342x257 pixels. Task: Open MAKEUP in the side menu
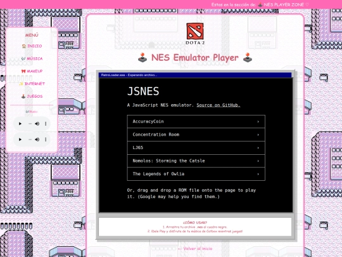click(x=32, y=71)
